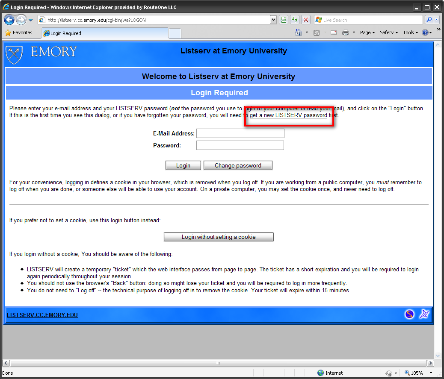Image resolution: width=444 pixels, height=379 pixels.
Task: Click inside the Live Search box
Action: [368, 20]
